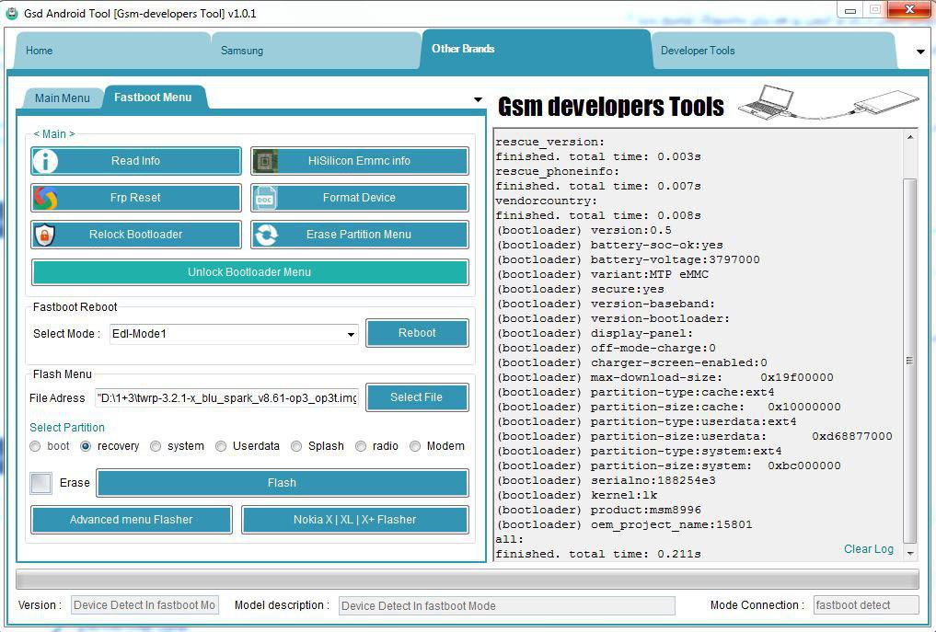Click the info icon on Read Info
Screen dimensions: 936x632
(45, 161)
